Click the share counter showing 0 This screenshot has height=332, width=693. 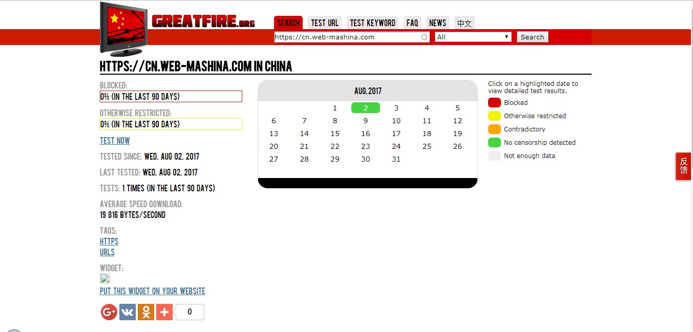190,312
